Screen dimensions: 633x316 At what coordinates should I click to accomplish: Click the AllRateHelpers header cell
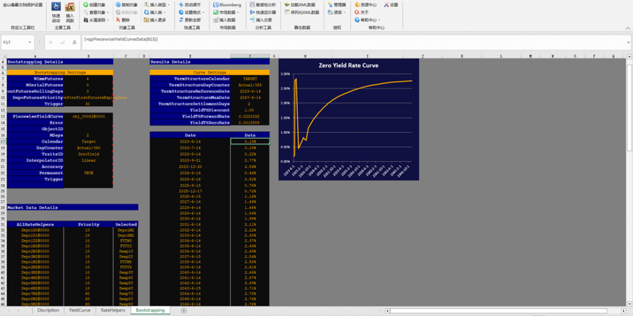coord(35,224)
